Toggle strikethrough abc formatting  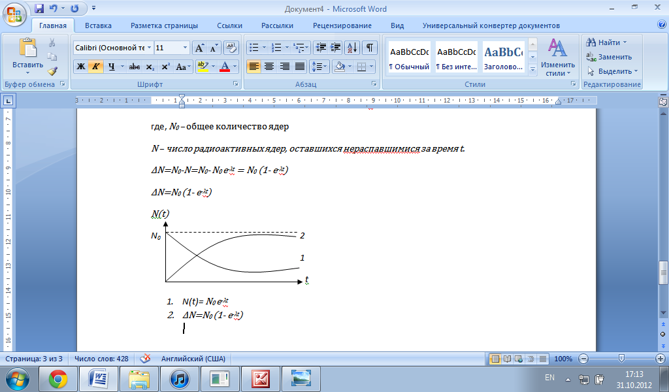coord(135,67)
